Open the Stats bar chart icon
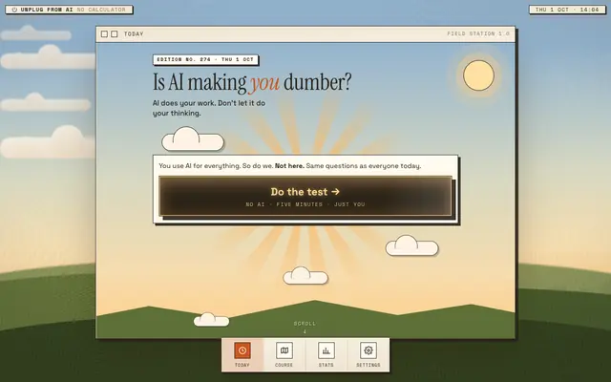This screenshot has height=382, width=611. point(327,350)
